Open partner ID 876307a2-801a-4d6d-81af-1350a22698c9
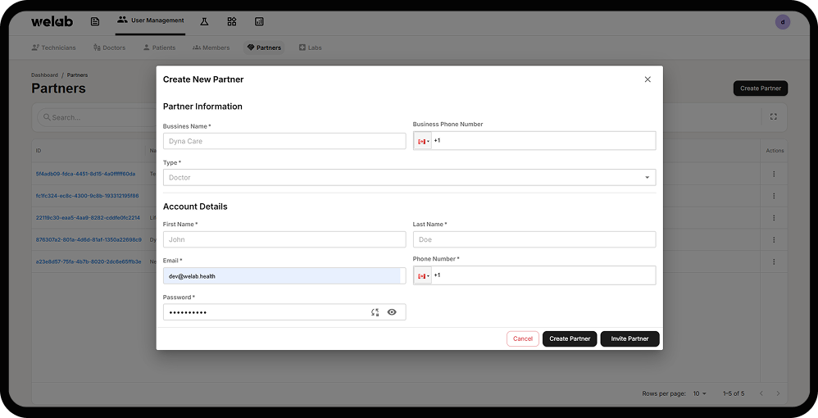The width and height of the screenshot is (818, 418). pyautogui.click(x=89, y=239)
